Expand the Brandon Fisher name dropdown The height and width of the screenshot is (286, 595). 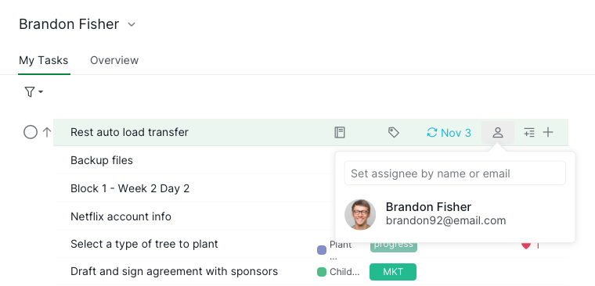pyautogui.click(x=132, y=25)
